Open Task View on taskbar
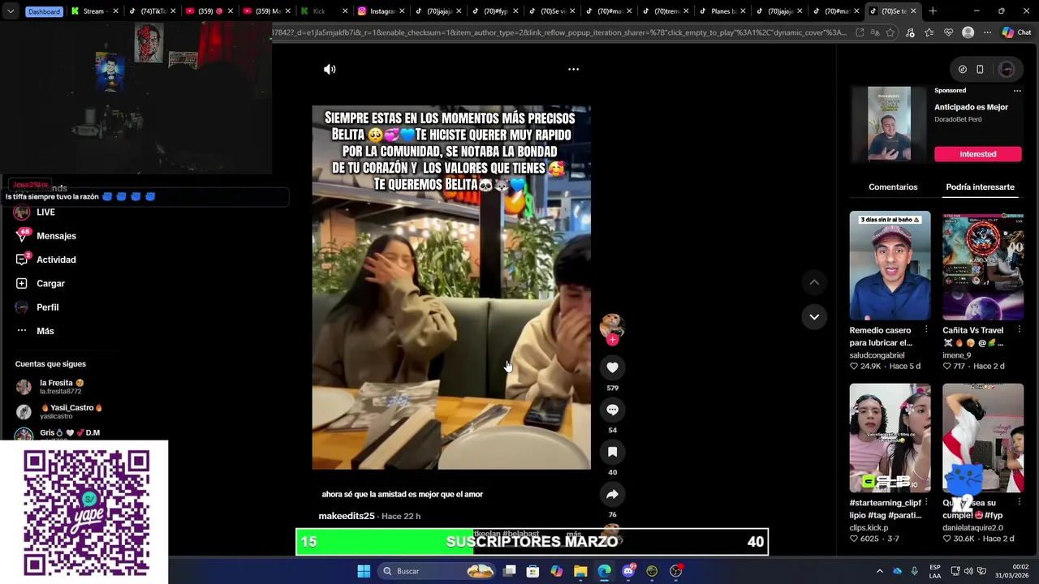The width and height of the screenshot is (1039, 584). [x=509, y=571]
